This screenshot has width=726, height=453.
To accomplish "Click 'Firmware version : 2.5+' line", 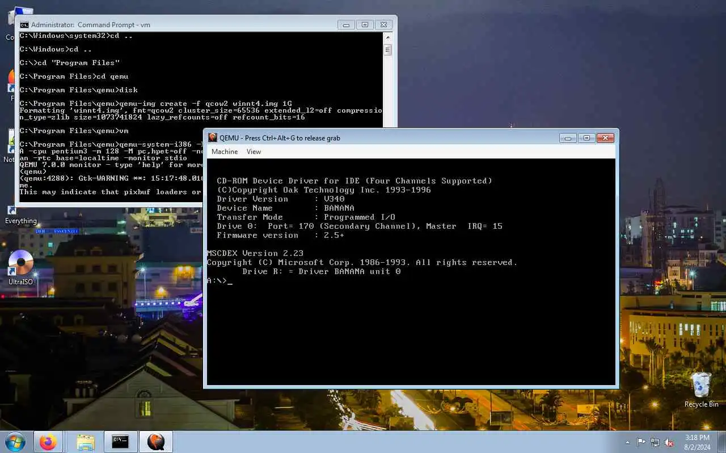I will click(x=281, y=235).
